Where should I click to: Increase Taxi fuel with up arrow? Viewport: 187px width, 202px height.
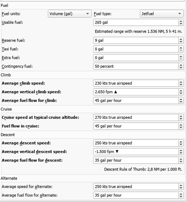pos(181,48)
